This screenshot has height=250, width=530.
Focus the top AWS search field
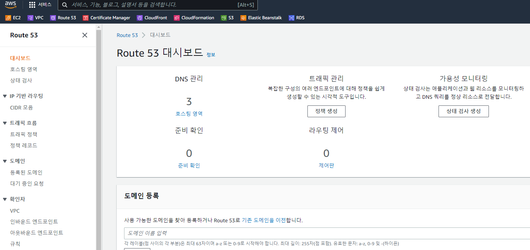coord(157,5)
